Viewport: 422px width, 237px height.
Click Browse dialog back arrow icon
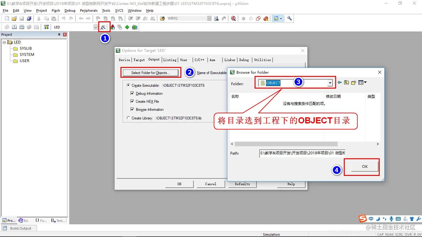coord(340,82)
